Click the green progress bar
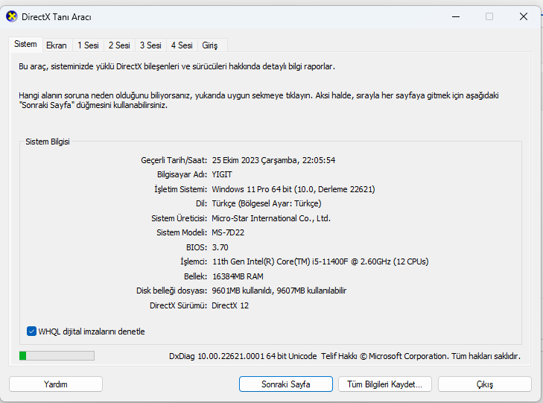Screen dimensions: 543x403 pos(57,355)
